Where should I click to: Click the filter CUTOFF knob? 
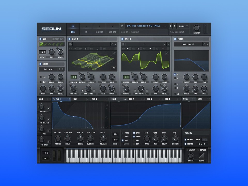pyautogui.click(x=187, y=77)
